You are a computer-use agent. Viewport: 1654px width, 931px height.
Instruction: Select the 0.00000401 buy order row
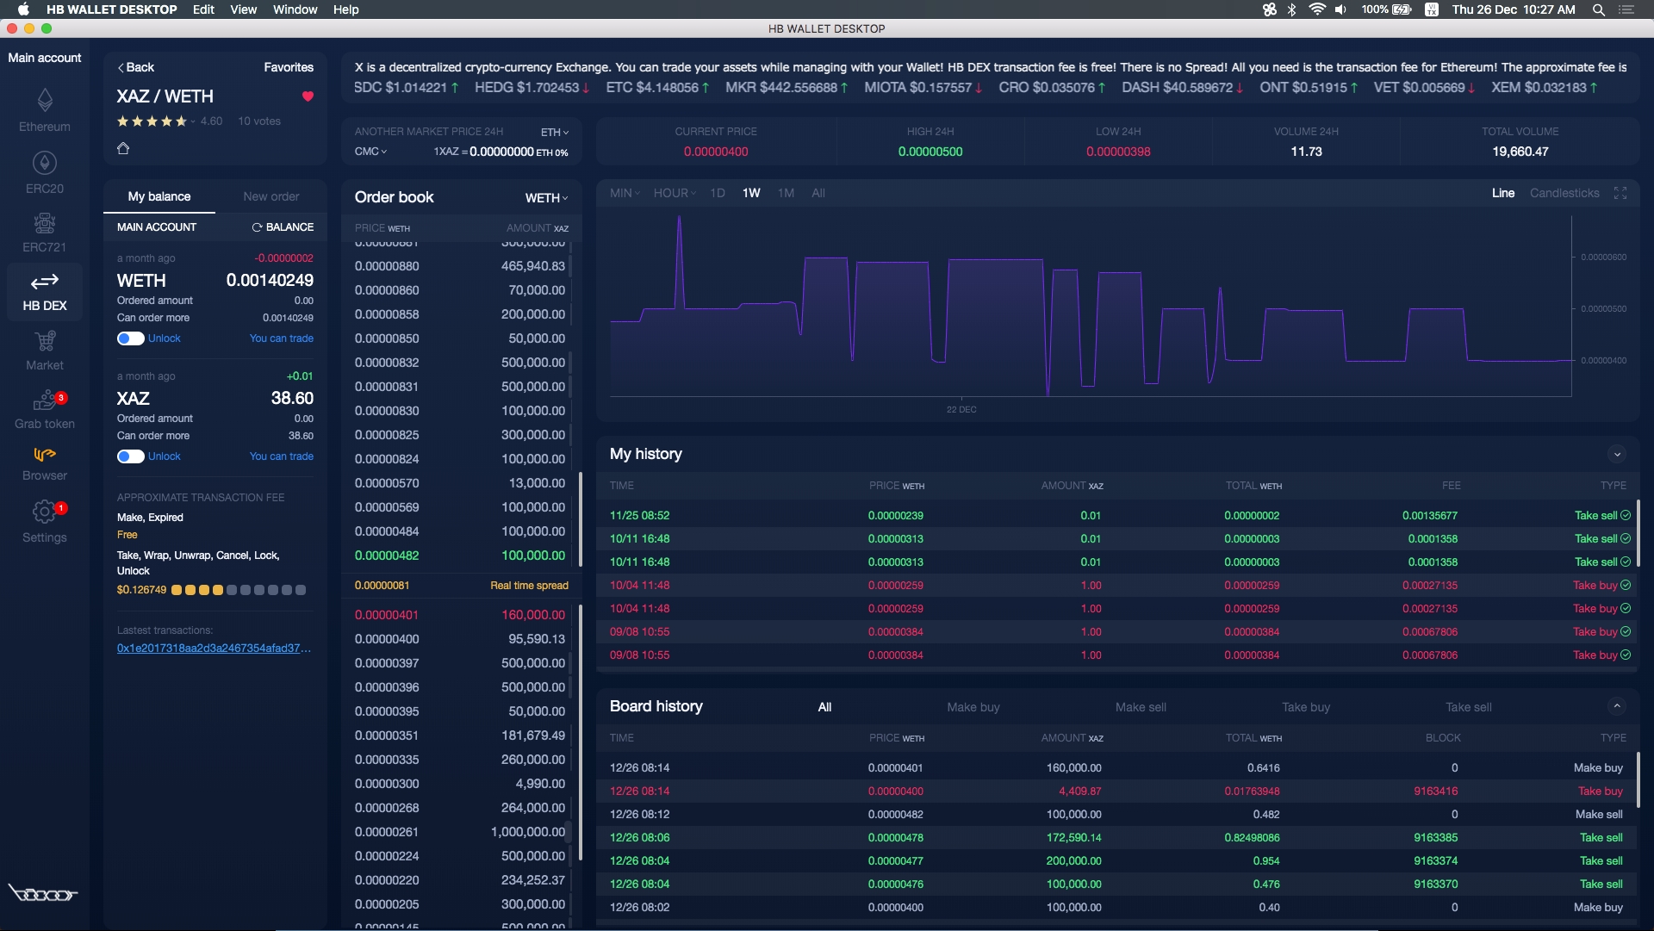click(x=460, y=615)
